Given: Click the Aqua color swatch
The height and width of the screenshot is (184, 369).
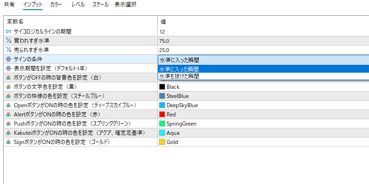Looking at the screenshot, I should coord(162,133).
